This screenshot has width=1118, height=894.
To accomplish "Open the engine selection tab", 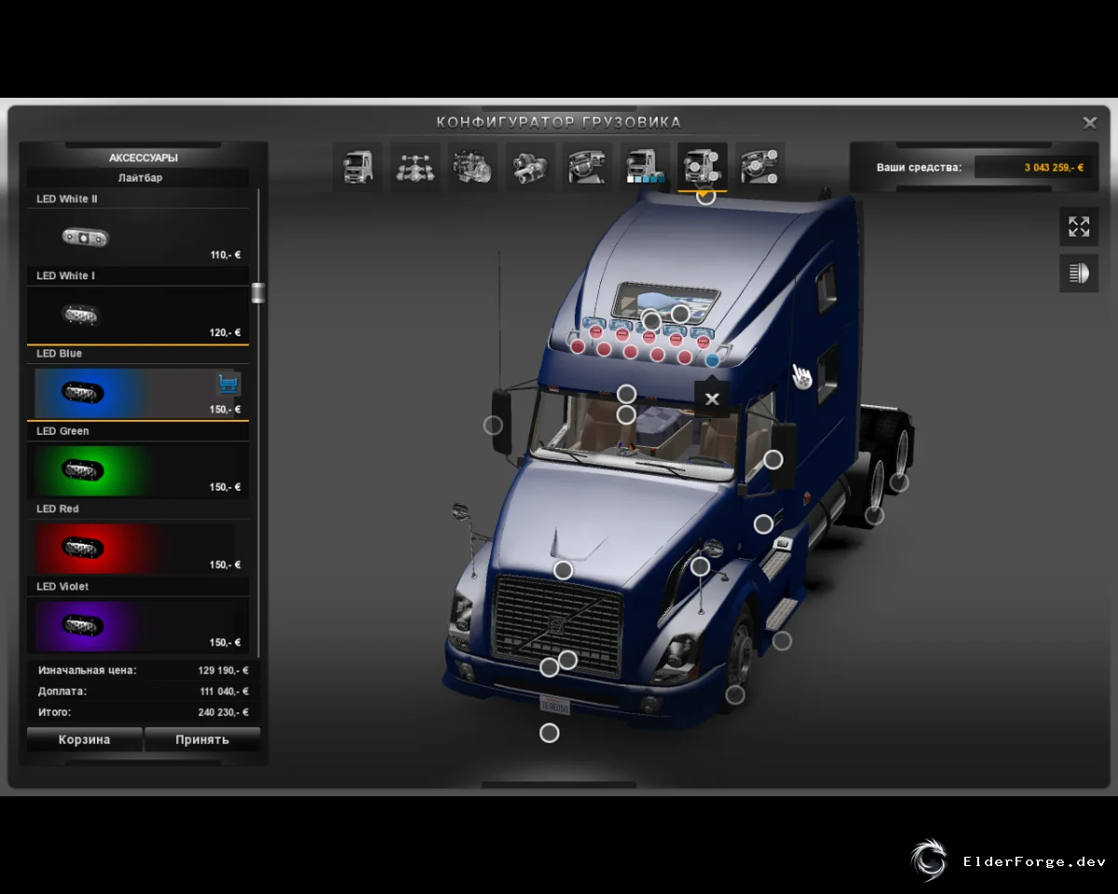I will coord(472,168).
